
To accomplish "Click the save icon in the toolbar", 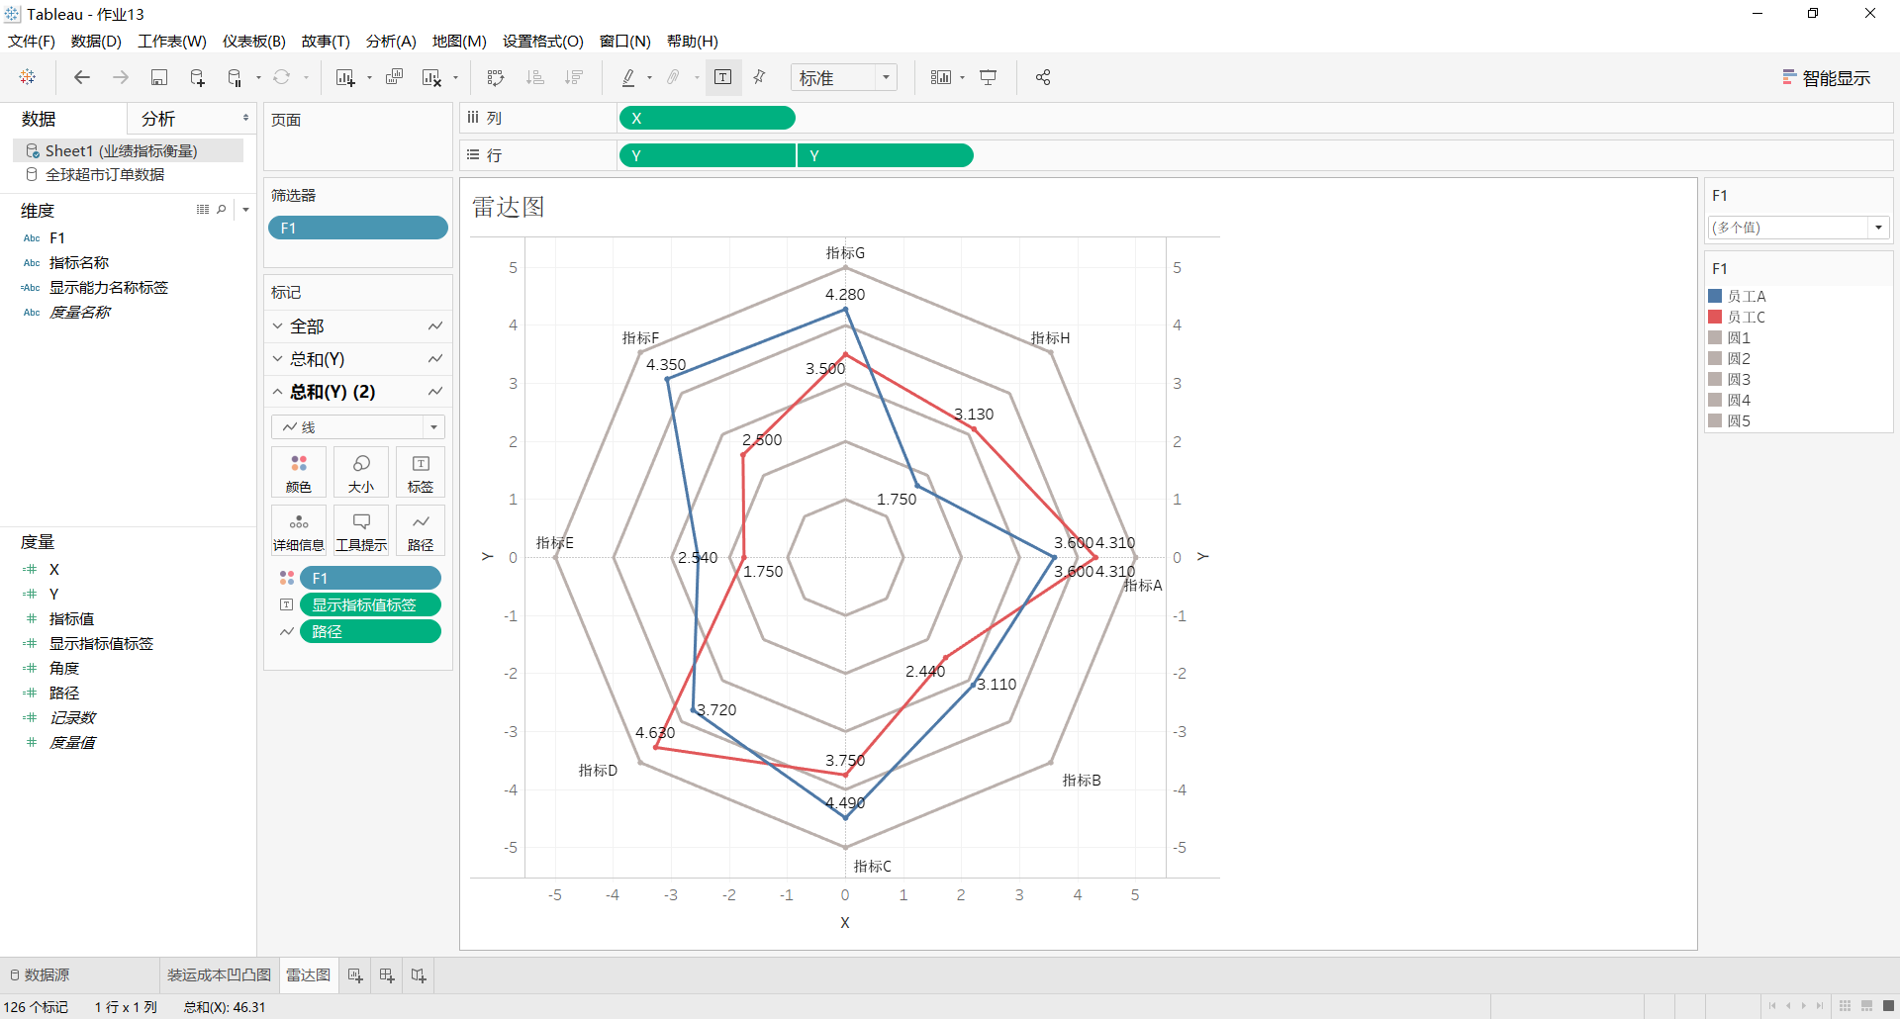I will pos(158,77).
